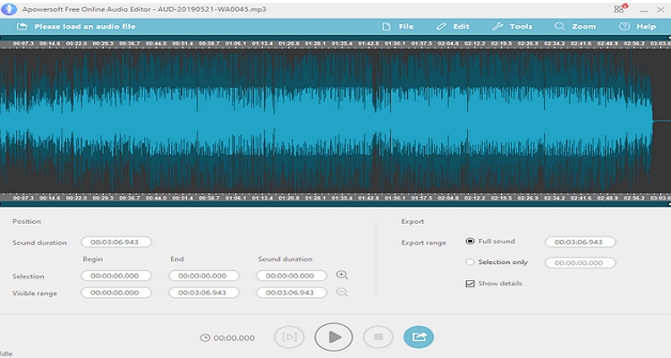Click the clock icon beside playback time
This screenshot has height=358, width=671.
(205, 338)
